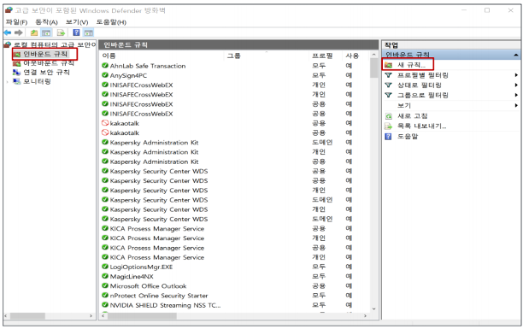523x329 pixels.
Task: Click the 도움말 icon in actions pane
Action: click(388, 137)
